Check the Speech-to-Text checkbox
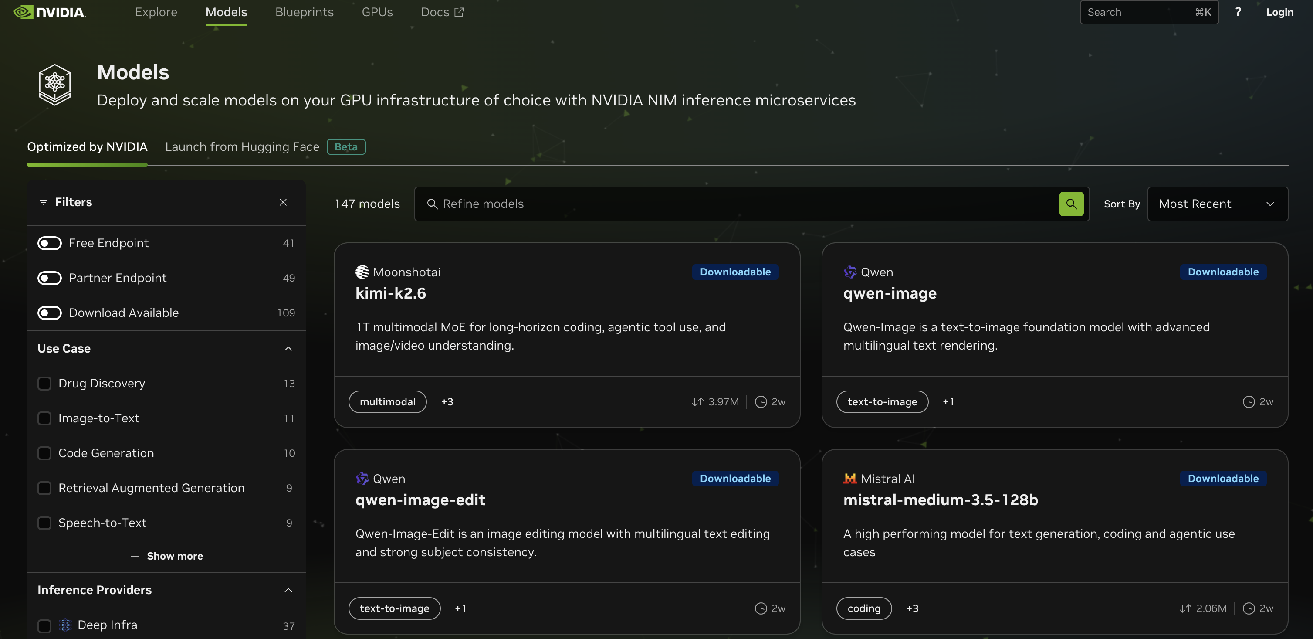The width and height of the screenshot is (1313, 639). click(44, 523)
